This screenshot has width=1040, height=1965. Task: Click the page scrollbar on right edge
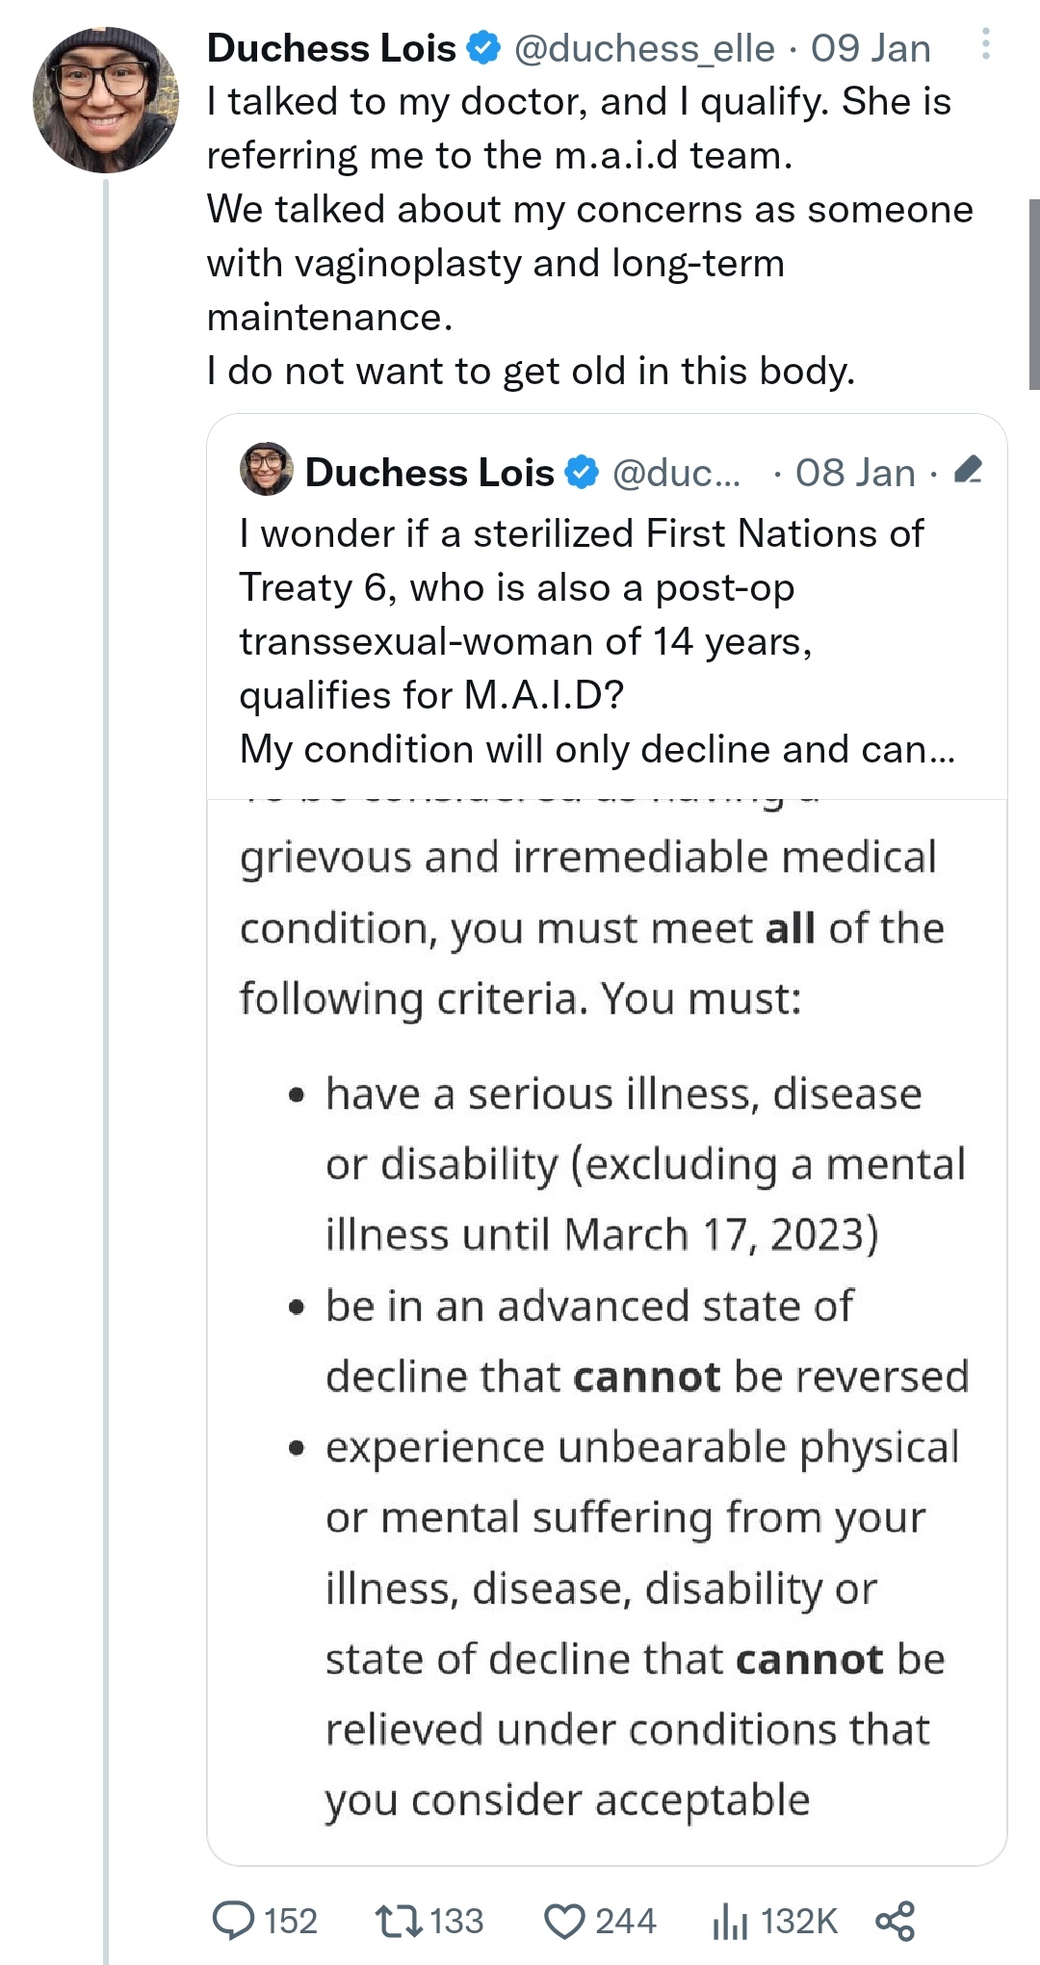pyautogui.click(x=1034, y=294)
